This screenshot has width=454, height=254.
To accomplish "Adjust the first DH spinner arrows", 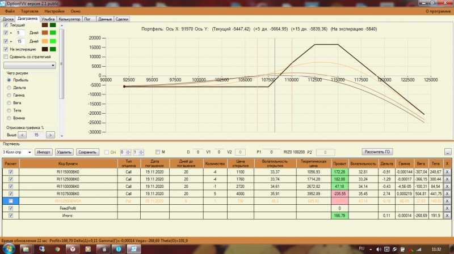I will click(x=128, y=152).
